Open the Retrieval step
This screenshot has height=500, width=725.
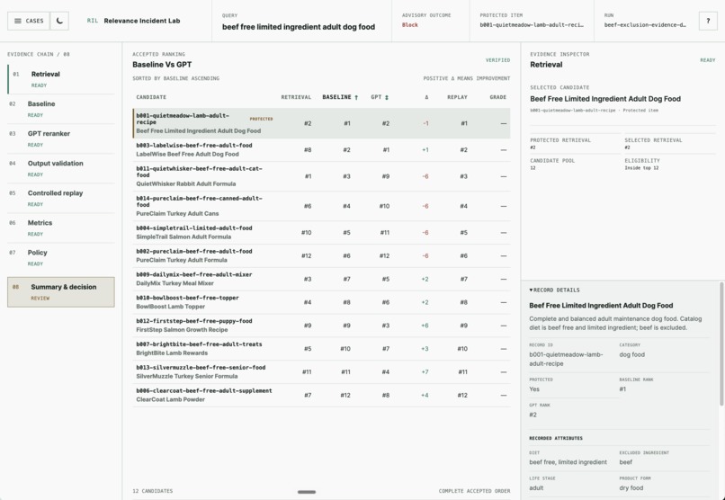pyautogui.click(x=61, y=79)
